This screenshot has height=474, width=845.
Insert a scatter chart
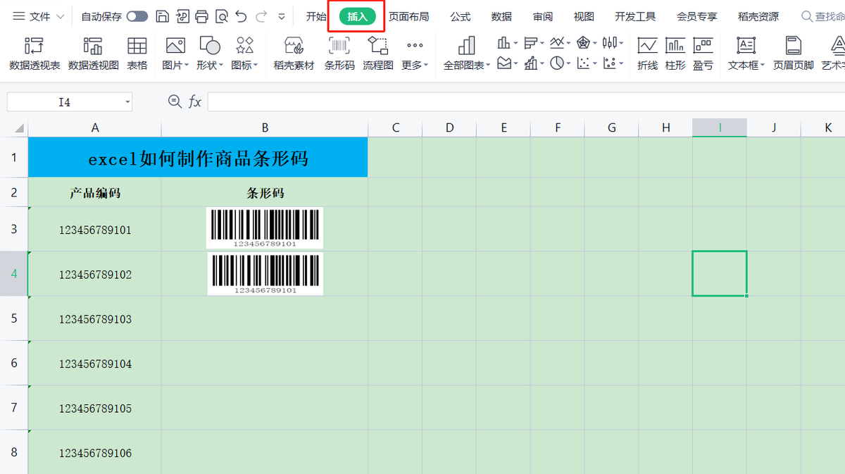click(x=587, y=63)
